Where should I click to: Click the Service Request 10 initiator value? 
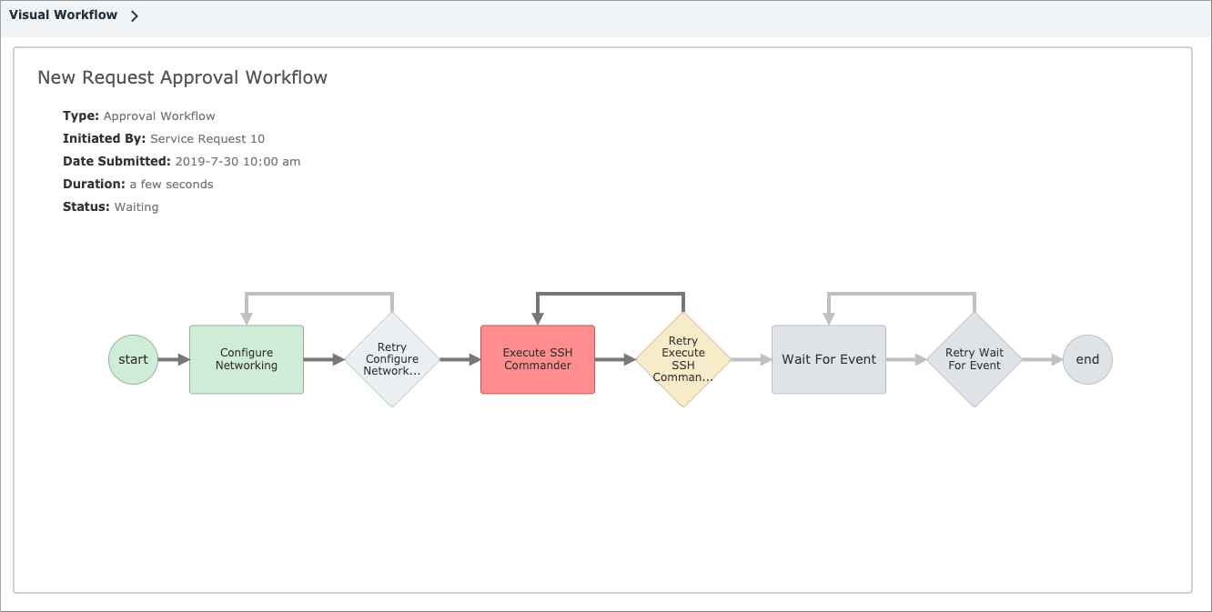[207, 138]
